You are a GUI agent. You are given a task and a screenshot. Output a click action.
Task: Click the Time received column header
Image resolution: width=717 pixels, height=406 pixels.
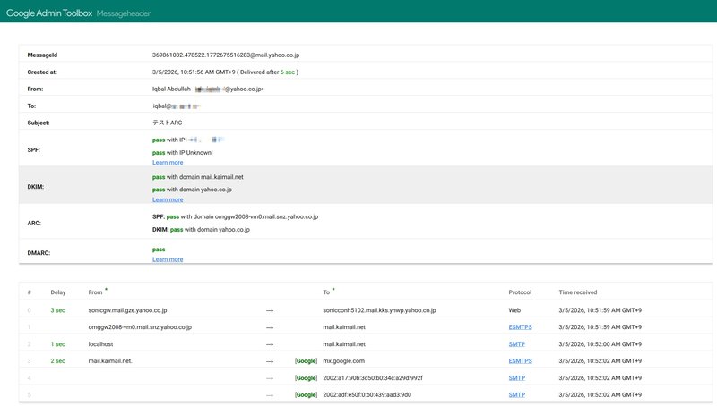(x=577, y=292)
